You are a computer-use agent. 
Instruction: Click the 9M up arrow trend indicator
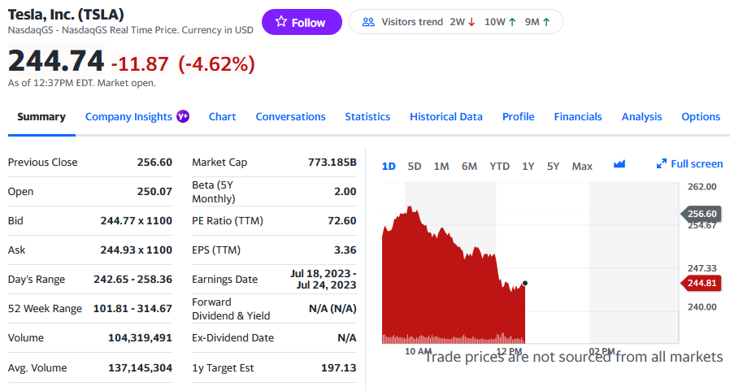[546, 22]
